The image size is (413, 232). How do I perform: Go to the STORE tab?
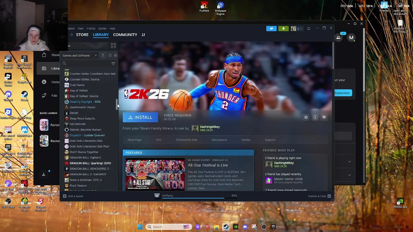(x=82, y=35)
